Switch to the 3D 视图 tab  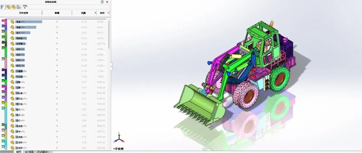coord(29,152)
